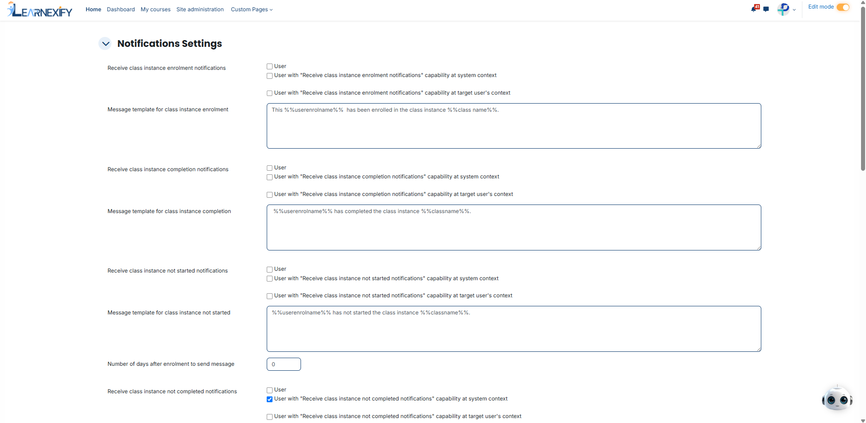Open the notifications bell icon
The width and height of the screenshot is (866, 423).
click(755, 9)
